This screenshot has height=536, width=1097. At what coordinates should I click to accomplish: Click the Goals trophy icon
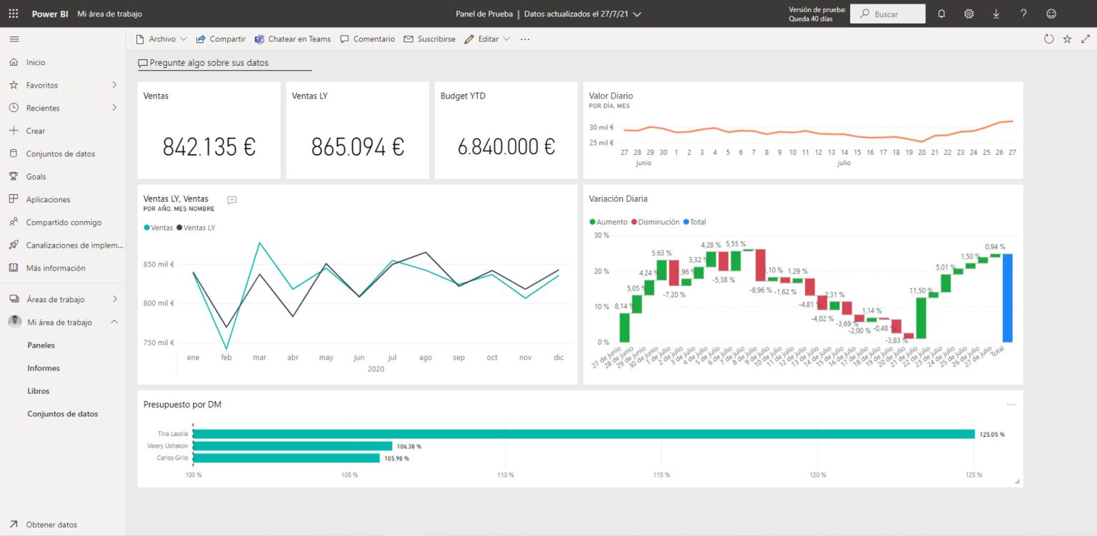tap(14, 176)
